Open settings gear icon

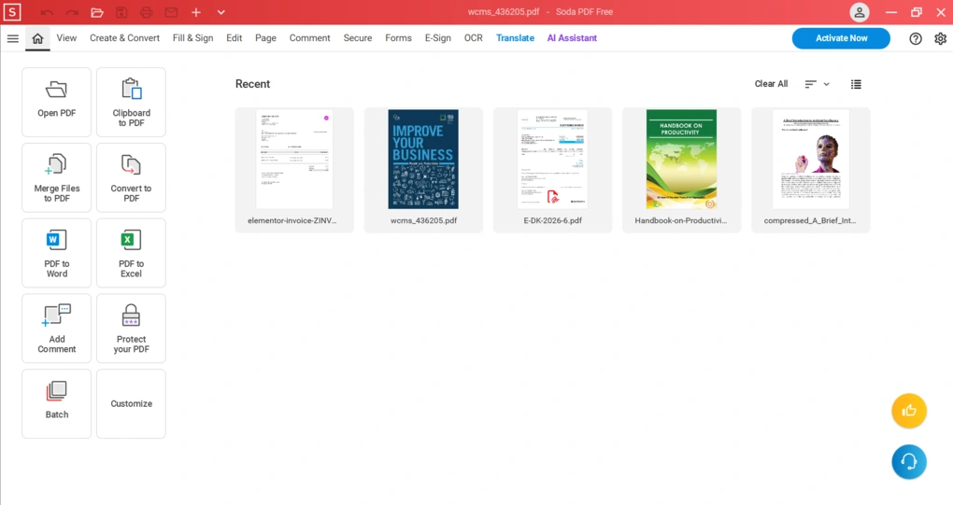tap(940, 38)
